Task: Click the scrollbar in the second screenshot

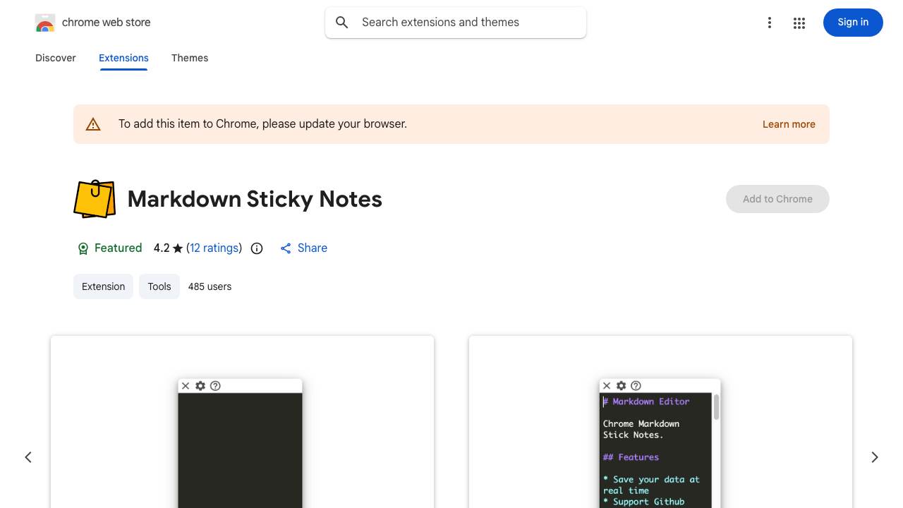Action: [x=717, y=407]
